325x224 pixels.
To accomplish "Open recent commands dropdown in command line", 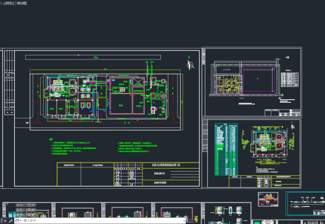I will (x=19, y=221).
